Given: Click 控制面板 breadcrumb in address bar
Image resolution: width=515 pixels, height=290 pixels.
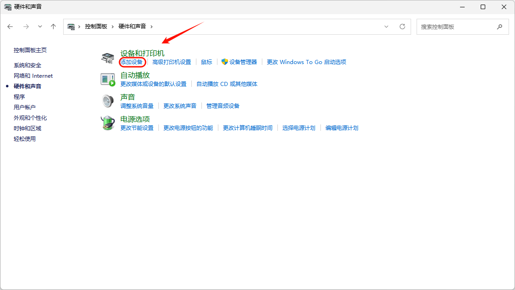Looking at the screenshot, I should pos(96,27).
